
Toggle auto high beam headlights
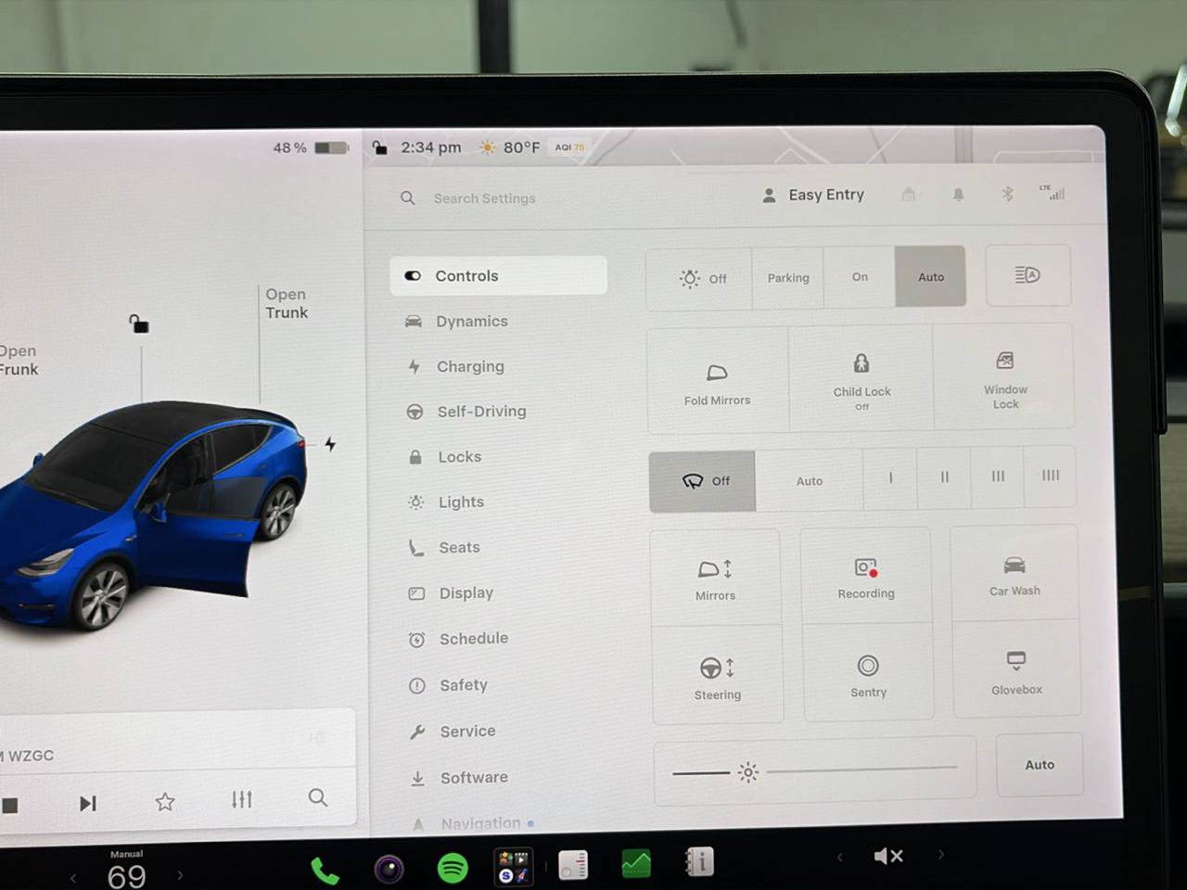pos(1027,275)
